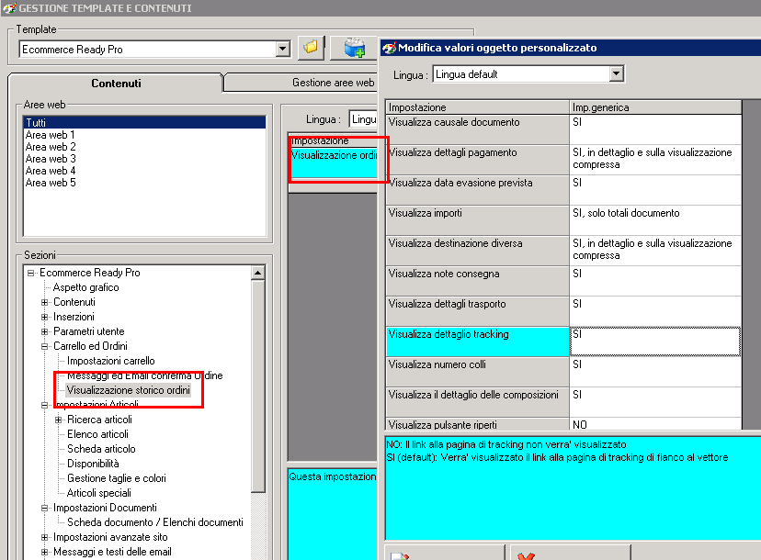This screenshot has width=761, height=560.
Task: Select Disponibilità in the tree
Action: coord(93,464)
